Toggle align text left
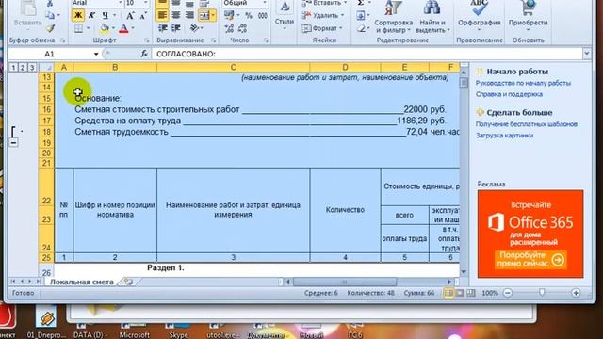603x339 pixels. (x=162, y=15)
